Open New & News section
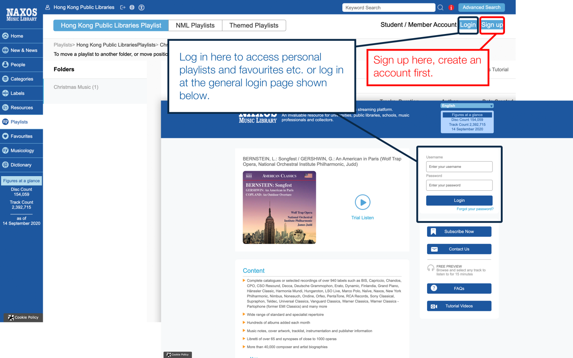The width and height of the screenshot is (573, 358). (x=21, y=50)
